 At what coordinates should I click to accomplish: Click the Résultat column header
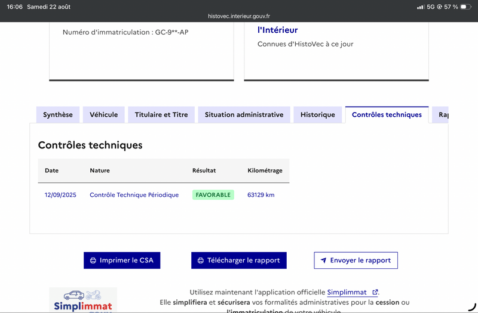coord(204,171)
